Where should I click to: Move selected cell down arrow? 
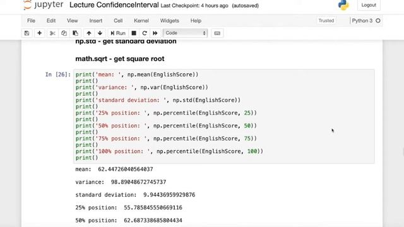[x=100, y=33]
